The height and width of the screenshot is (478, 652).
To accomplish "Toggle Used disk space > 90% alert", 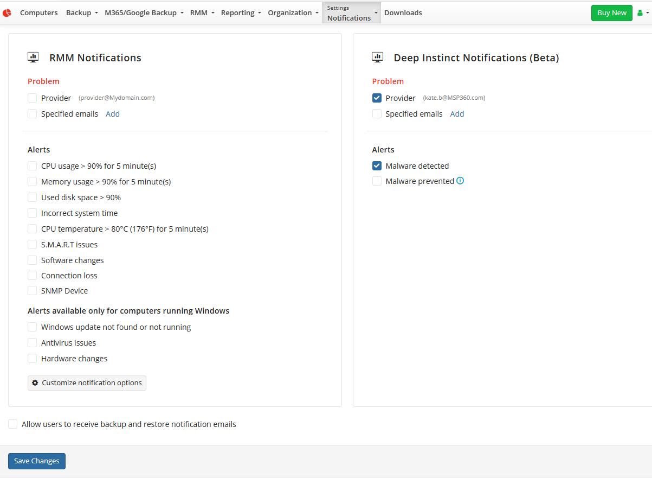I will [x=33, y=197].
